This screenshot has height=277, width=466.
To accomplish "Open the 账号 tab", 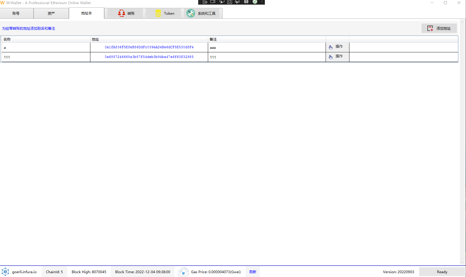I will coord(17,14).
